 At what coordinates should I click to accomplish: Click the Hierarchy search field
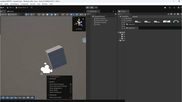point(103,14)
